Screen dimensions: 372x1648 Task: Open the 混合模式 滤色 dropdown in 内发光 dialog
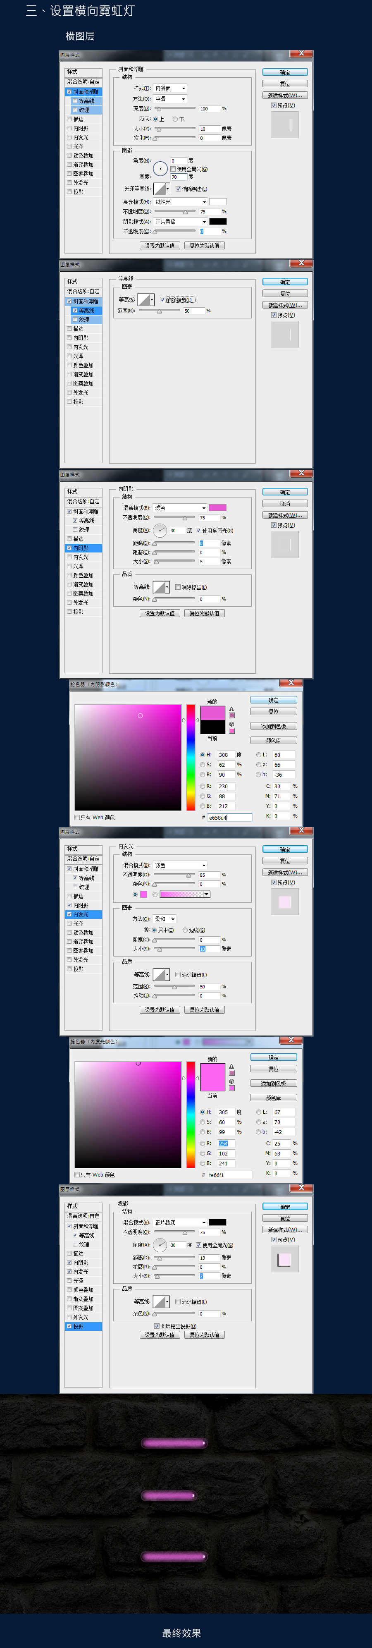(x=180, y=866)
